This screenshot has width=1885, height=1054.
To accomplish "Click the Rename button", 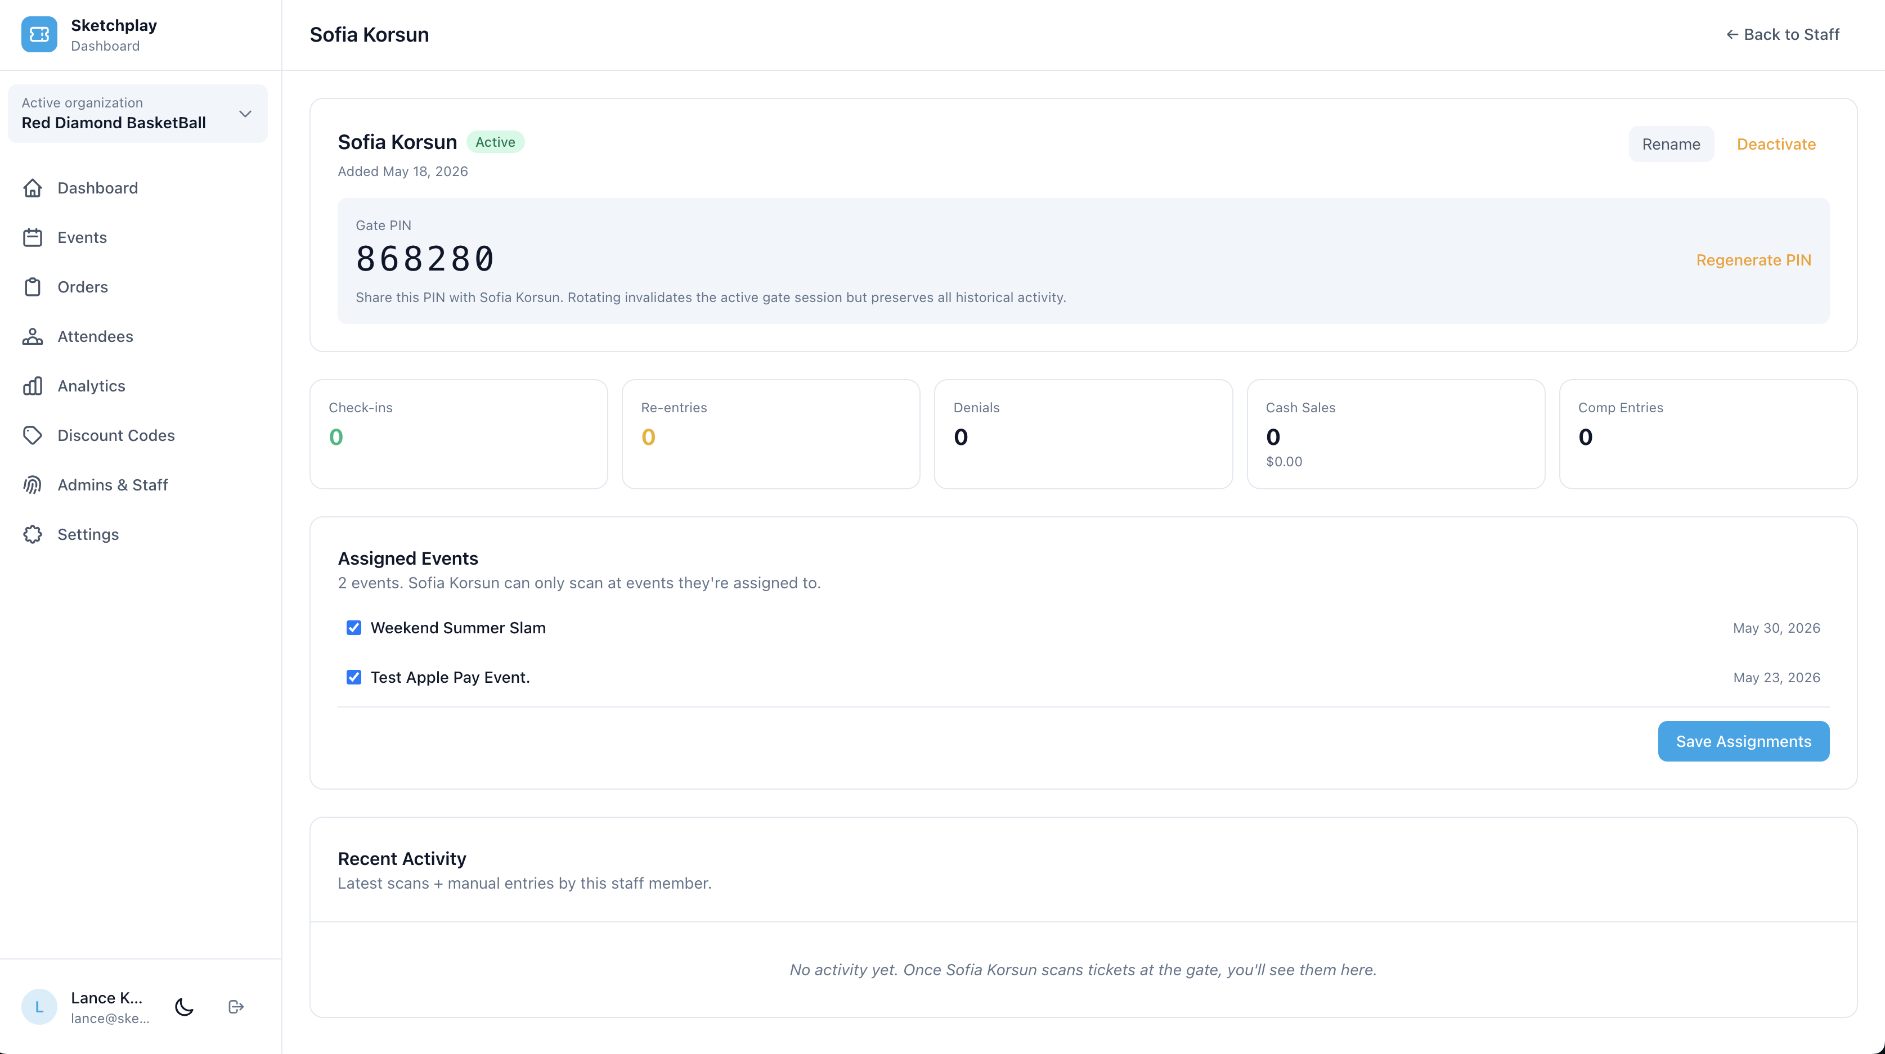I will click(1671, 144).
